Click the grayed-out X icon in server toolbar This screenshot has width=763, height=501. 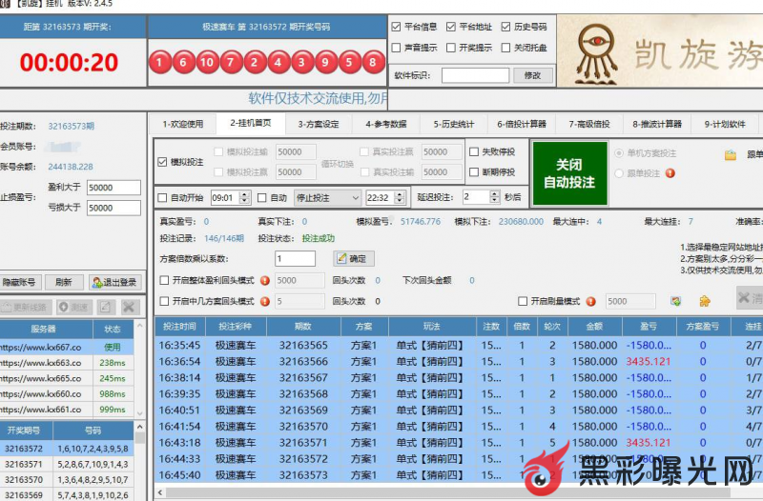[128, 307]
